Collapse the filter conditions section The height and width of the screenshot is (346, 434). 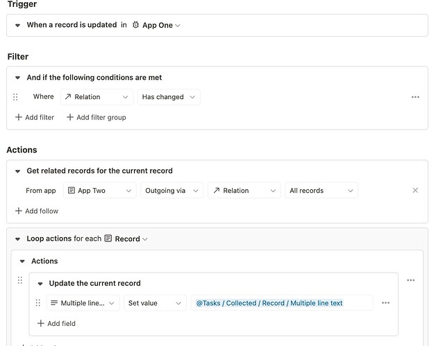point(18,78)
